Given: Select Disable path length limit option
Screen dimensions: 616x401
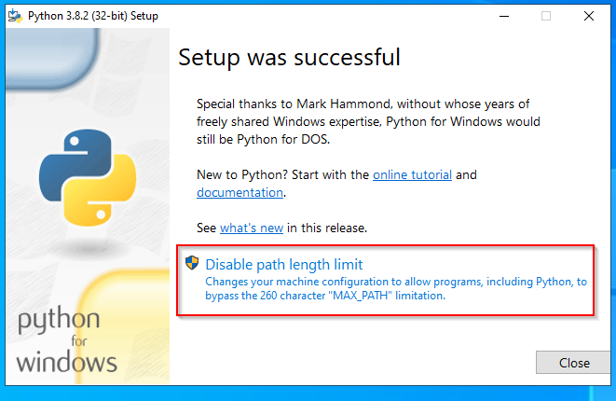Looking at the screenshot, I should point(283,264).
